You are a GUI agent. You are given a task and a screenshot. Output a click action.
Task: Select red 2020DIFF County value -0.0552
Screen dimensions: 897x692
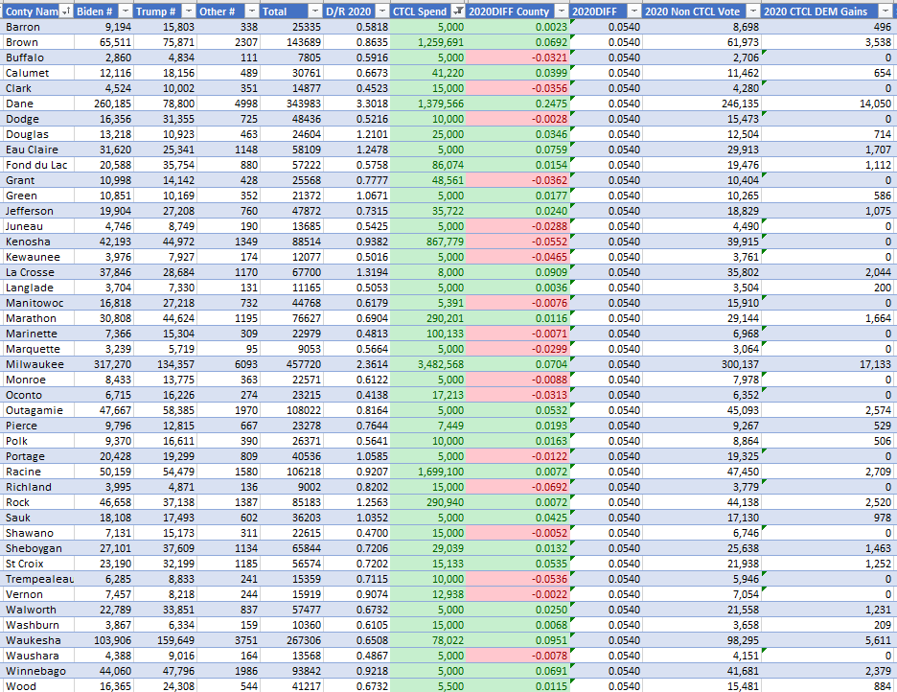point(517,242)
